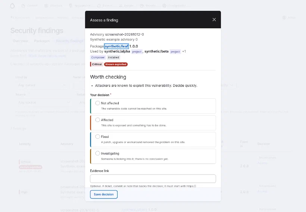Open People in the admin toolbar
Image resolution: width=306 pixels, height=212 pixels.
(x=126, y=6)
